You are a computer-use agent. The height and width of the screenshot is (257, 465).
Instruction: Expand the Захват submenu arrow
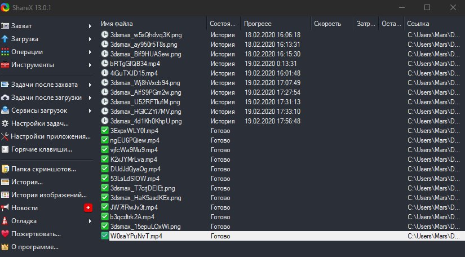(x=90, y=26)
